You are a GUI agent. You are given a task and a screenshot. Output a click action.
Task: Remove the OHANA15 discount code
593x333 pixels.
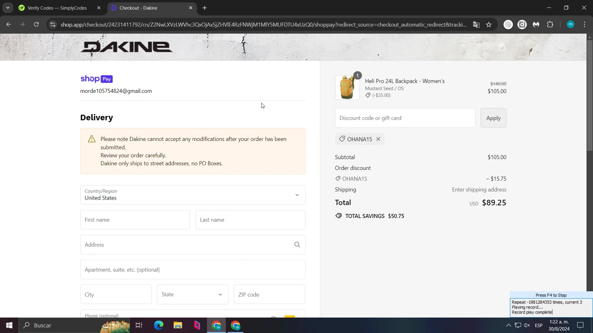(x=378, y=139)
